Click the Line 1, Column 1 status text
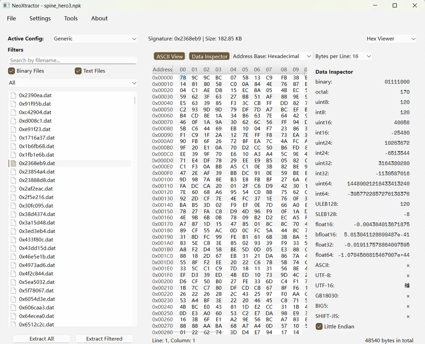This screenshot has width=425, height=344. [x=174, y=340]
